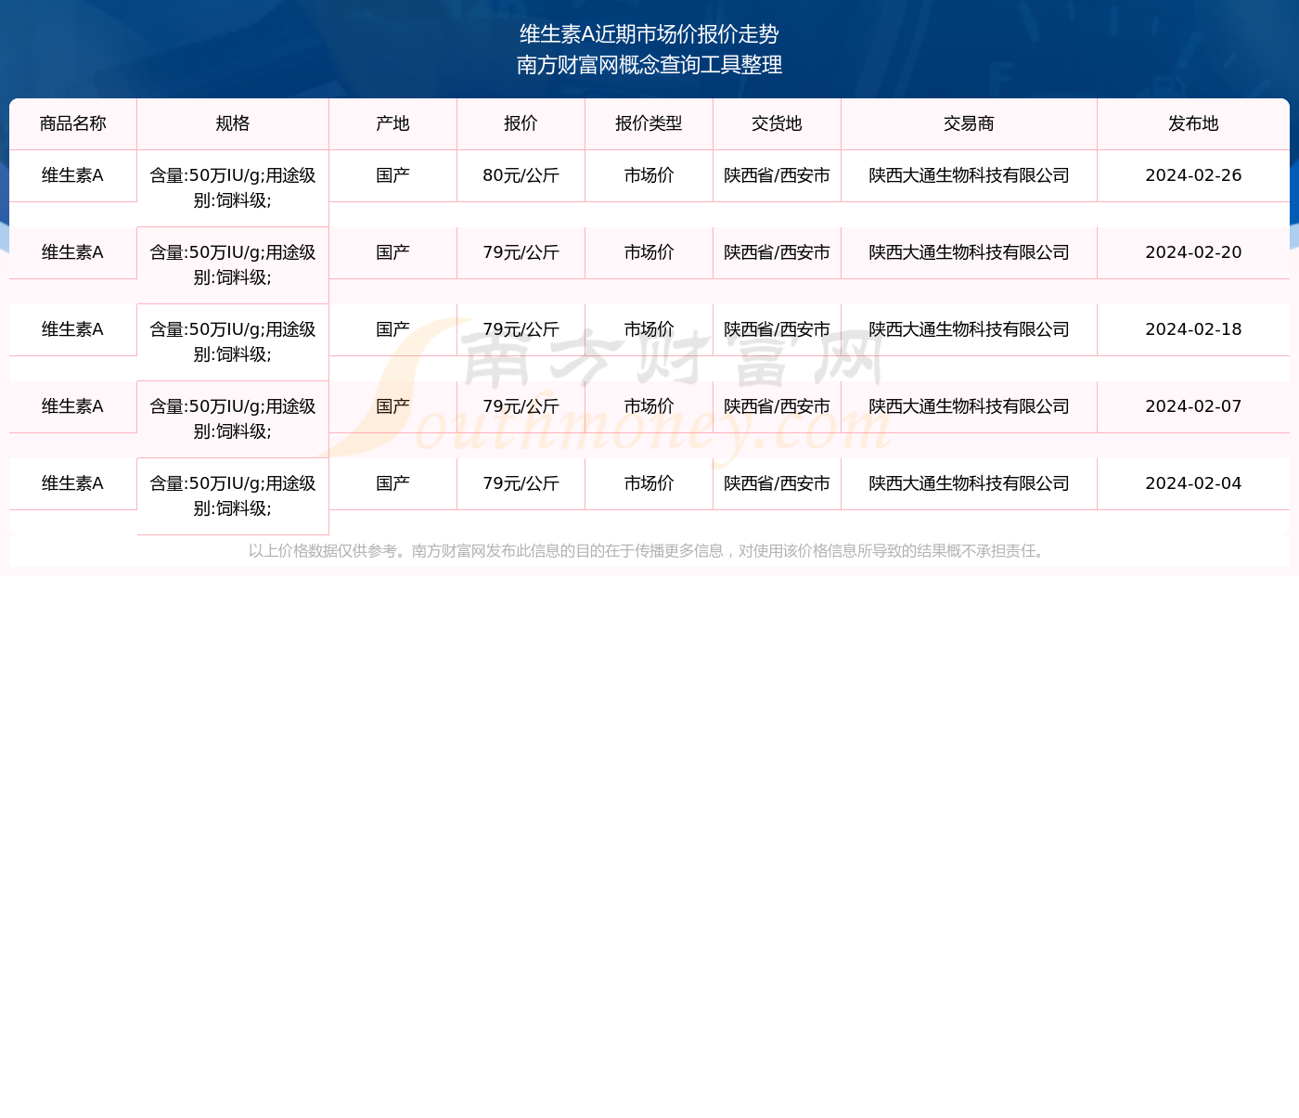Click the 79元/公斤 price in 2024-02-18 row
Image resolution: width=1299 pixels, height=1118 pixels.
[521, 329]
